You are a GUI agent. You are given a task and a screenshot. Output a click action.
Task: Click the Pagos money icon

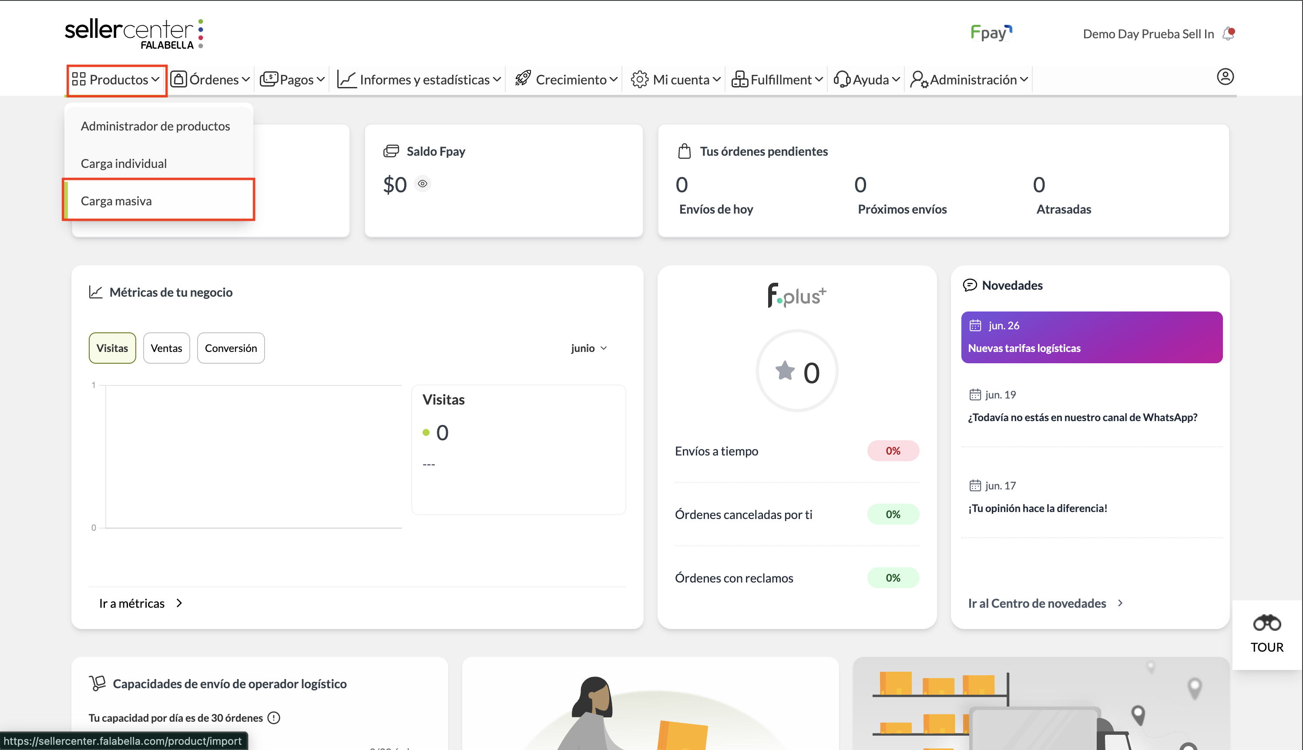coord(269,79)
